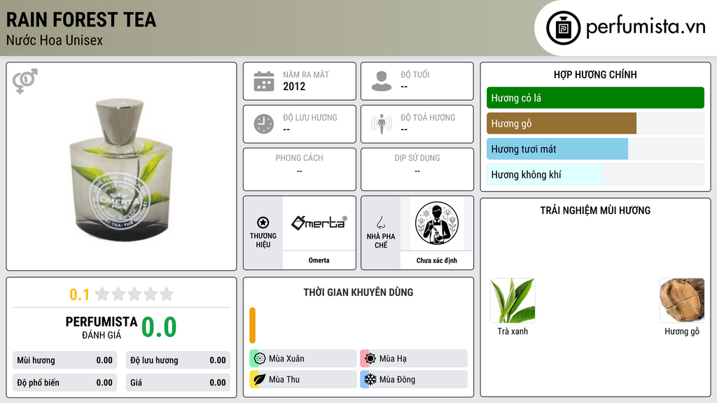
Task: Click the NHÀ PHA CHẾ label
Action: (381, 241)
